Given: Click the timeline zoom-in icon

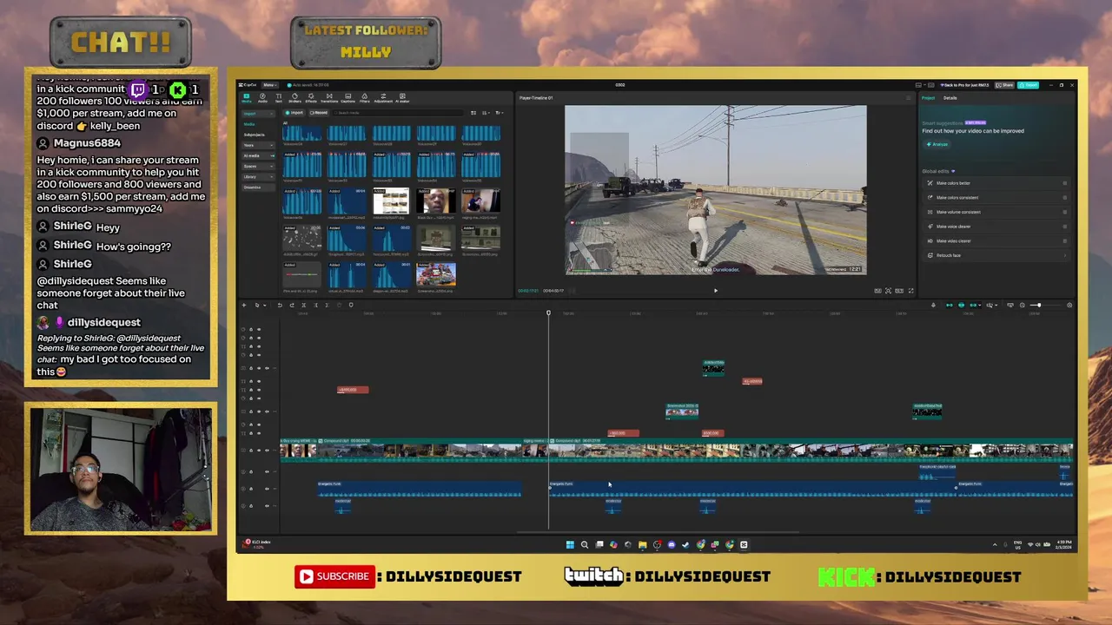Looking at the screenshot, I should point(1069,305).
